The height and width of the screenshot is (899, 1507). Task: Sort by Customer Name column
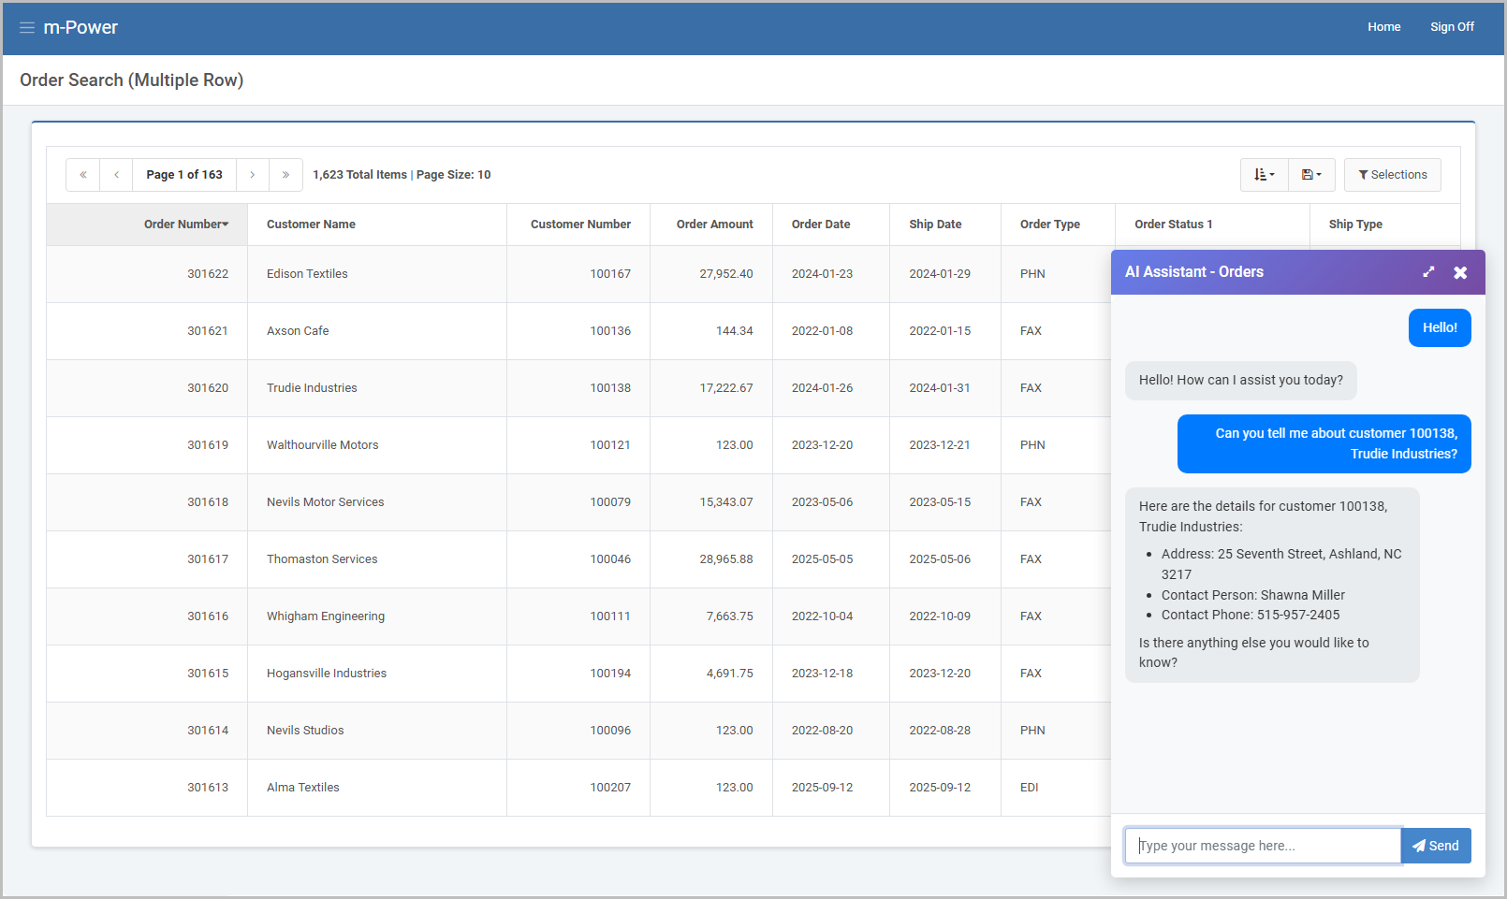click(x=311, y=225)
